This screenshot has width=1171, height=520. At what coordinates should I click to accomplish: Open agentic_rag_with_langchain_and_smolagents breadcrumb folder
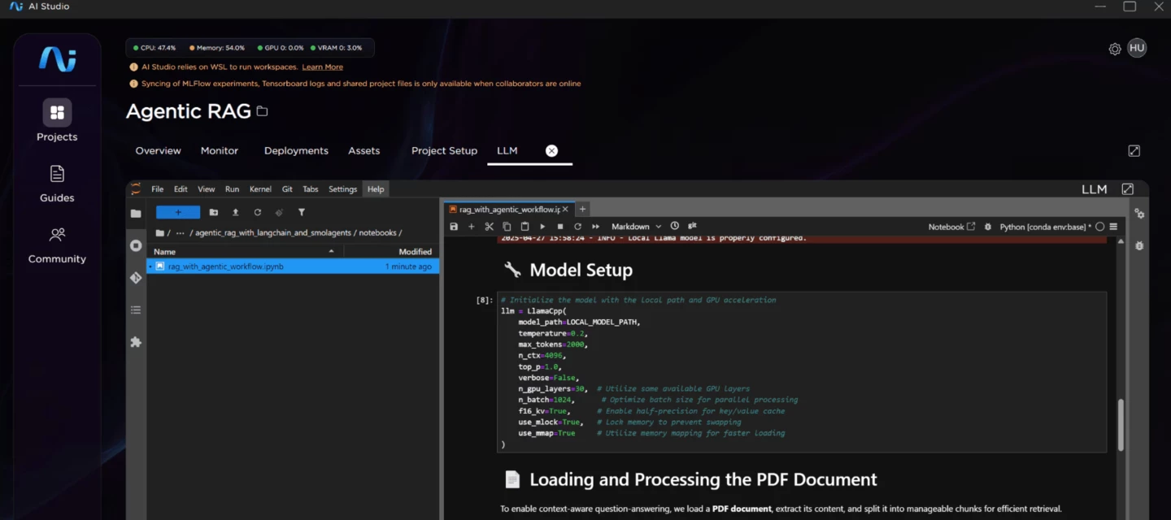(x=273, y=233)
